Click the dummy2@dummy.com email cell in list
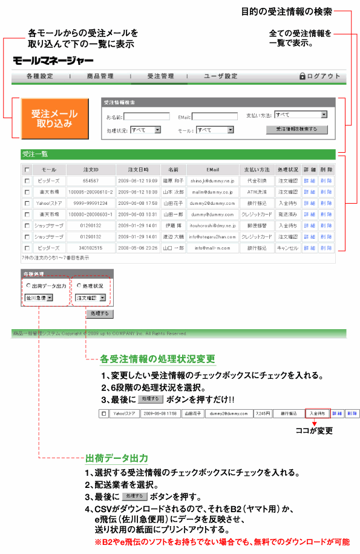 212,204
